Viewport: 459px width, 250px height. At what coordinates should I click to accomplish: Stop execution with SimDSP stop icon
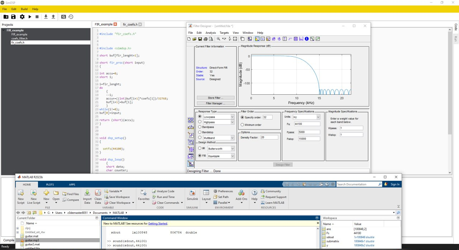[37, 17]
